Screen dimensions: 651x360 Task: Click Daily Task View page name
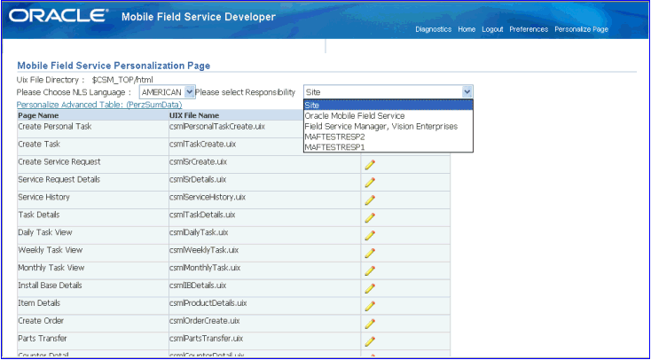[x=45, y=232]
